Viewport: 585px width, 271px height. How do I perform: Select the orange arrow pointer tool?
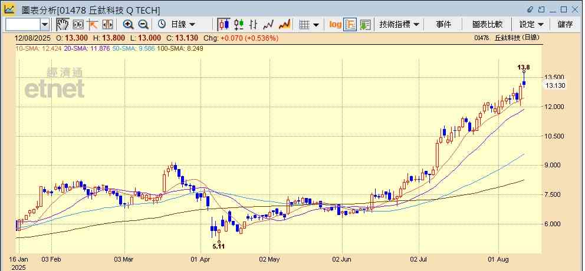[x=93, y=25]
